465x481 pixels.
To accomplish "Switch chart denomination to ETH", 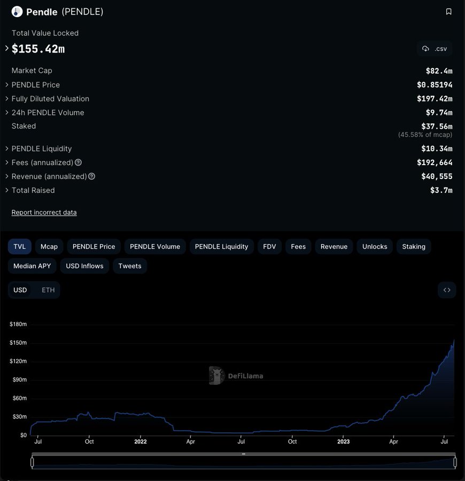I will click(48, 290).
